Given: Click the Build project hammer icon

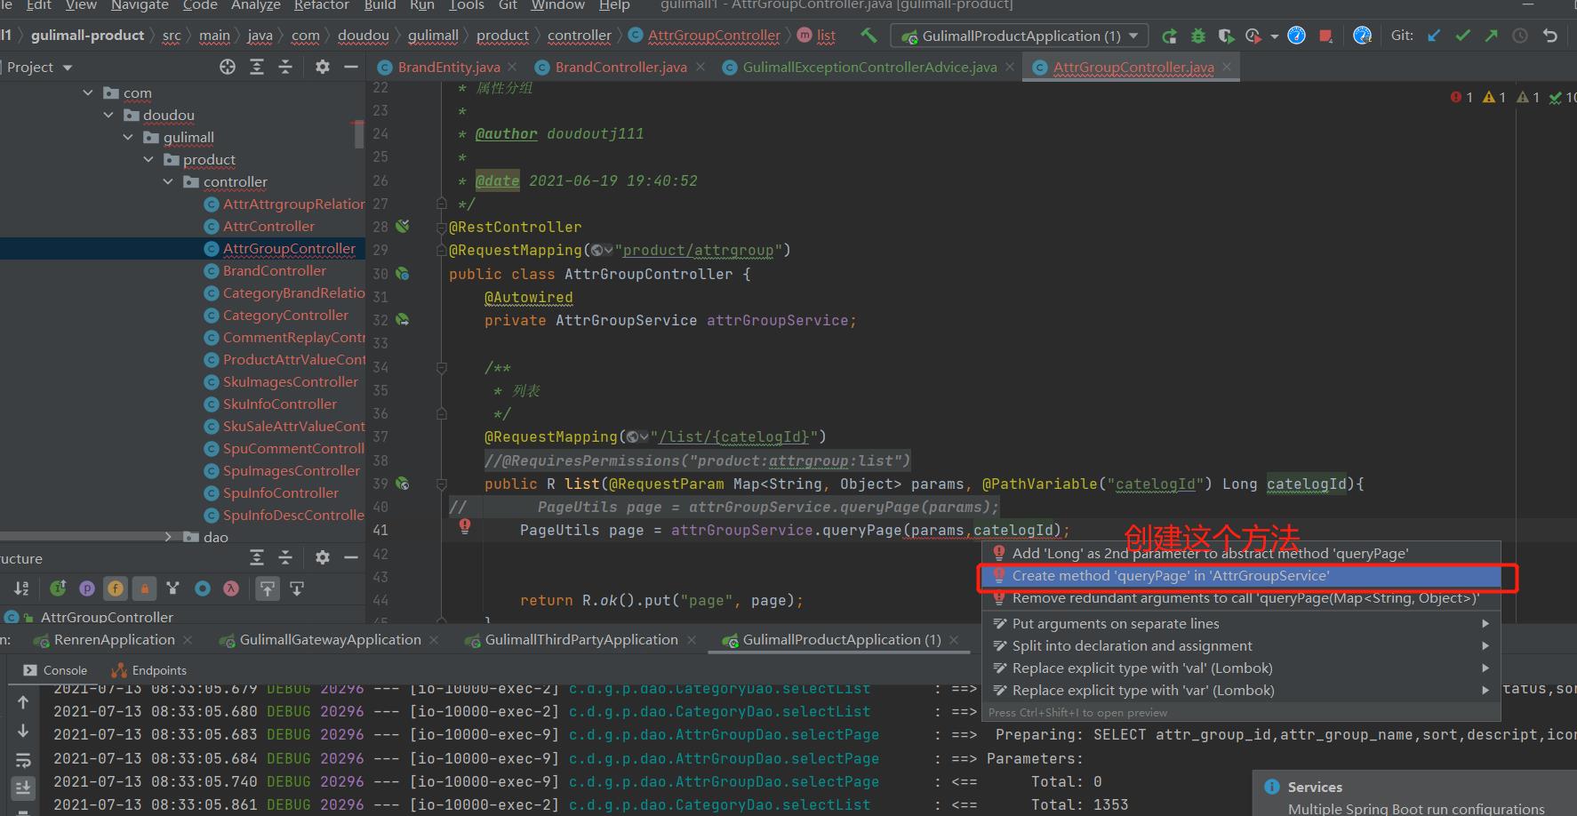Looking at the screenshot, I should [x=869, y=36].
